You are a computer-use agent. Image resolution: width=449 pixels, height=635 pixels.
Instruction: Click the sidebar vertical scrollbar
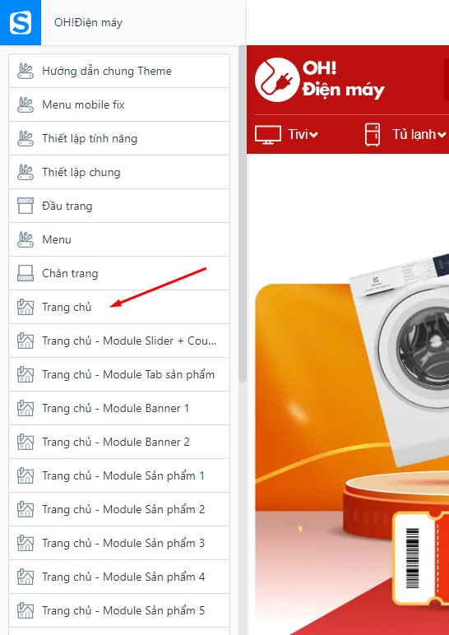click(x=243, y=215)
